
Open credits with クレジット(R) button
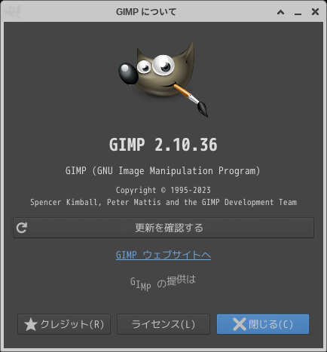[64, 324]
